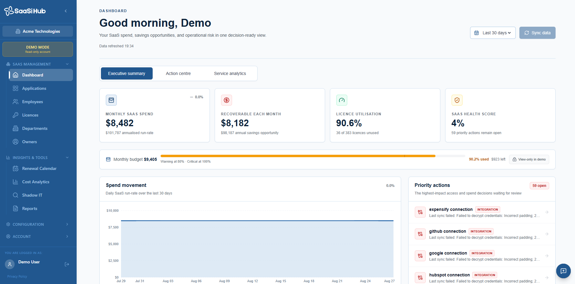Collapse the Insights & Tools section
This screenshot has width=575, height=284.
[x=67, y=157]
